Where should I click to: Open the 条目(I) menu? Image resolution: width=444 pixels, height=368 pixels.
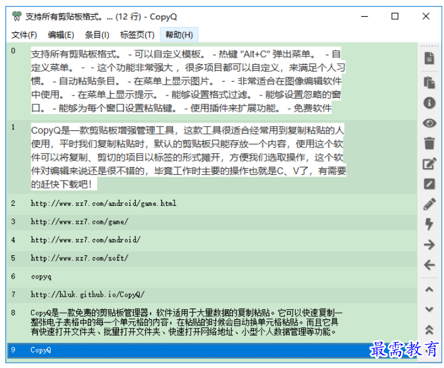tap(97, 35)
